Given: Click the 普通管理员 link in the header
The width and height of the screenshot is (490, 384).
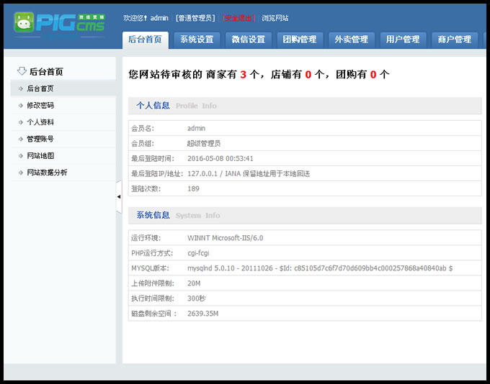Looking at the screenshot, I should (x=195, y=18).
